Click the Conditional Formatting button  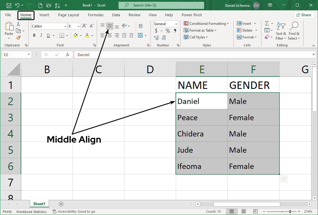(x=206, y=23)
